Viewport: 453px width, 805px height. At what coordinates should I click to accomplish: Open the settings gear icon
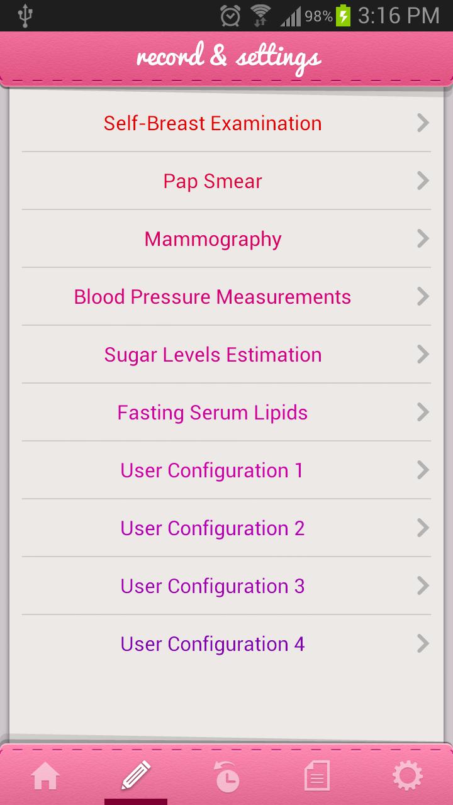(407, 777)
